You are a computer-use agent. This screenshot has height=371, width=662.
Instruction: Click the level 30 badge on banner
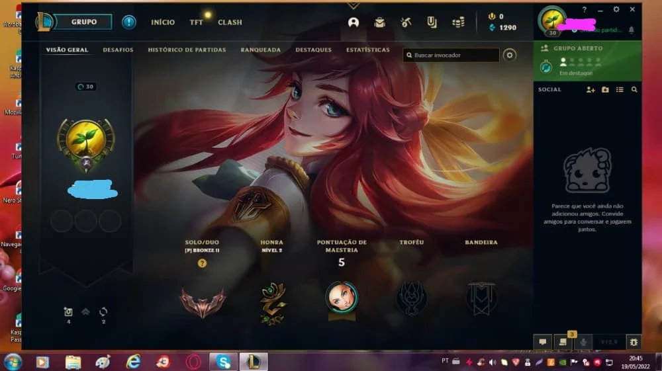coord(85,87)
